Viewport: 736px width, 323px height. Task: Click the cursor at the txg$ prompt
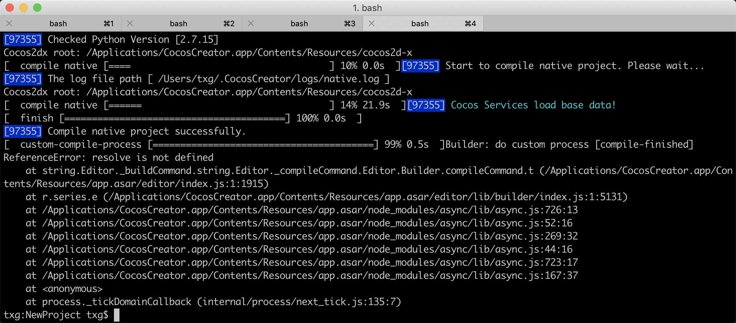click(117, 315)
